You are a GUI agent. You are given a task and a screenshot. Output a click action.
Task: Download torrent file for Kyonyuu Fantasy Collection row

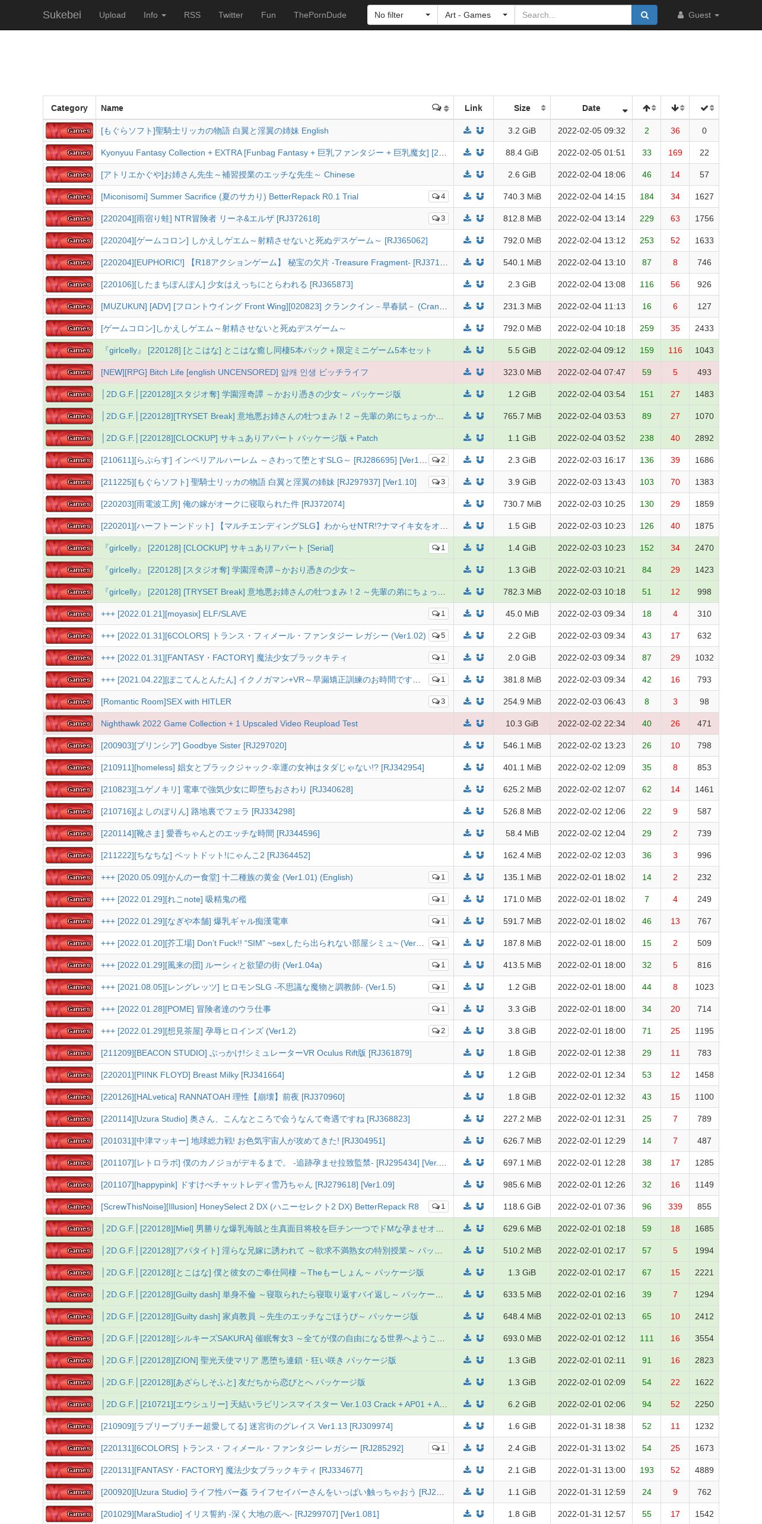pos(468,153)
